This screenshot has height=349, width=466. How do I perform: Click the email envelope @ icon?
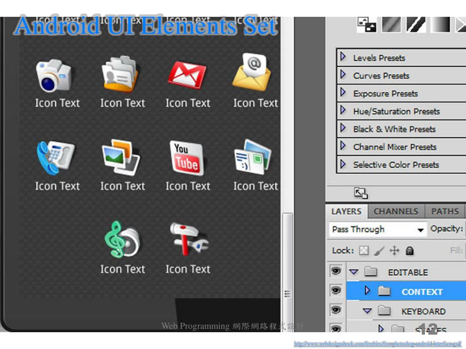pyautogui.click(x=252, y=72)
